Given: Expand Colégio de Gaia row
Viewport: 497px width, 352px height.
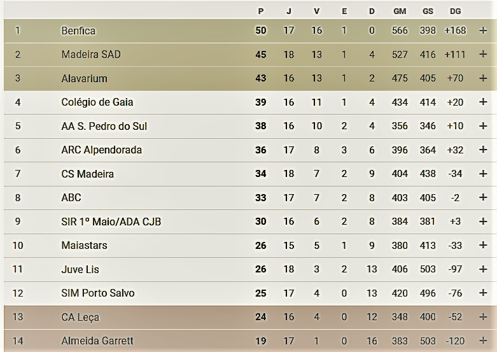Looking at the screenshot, I should coord(483,102).
